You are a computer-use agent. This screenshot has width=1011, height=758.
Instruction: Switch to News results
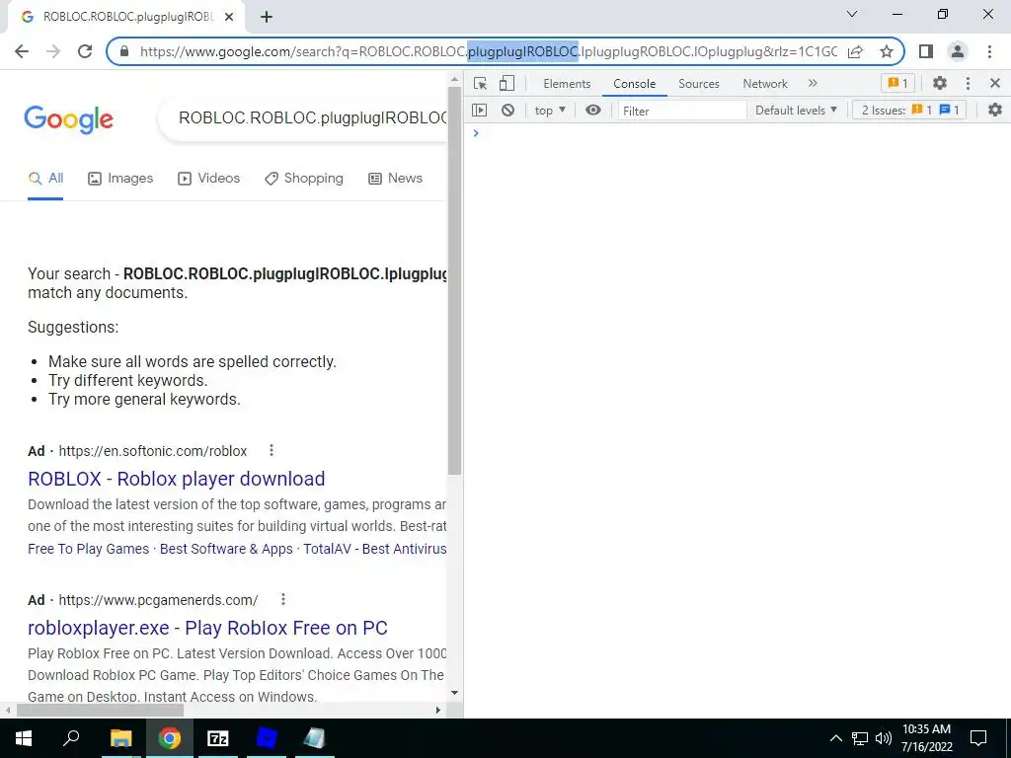(395, 179)
